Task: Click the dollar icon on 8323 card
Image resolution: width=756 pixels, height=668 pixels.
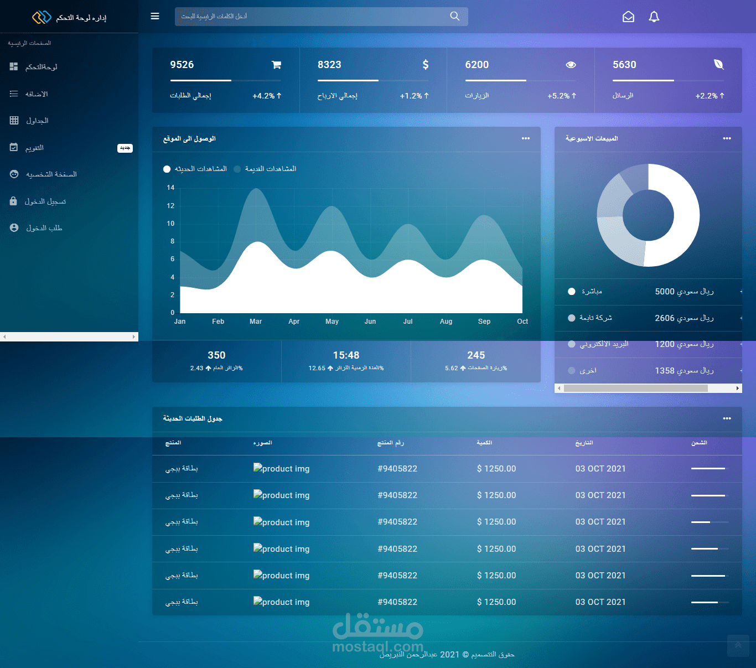Action: pos(426,65)
